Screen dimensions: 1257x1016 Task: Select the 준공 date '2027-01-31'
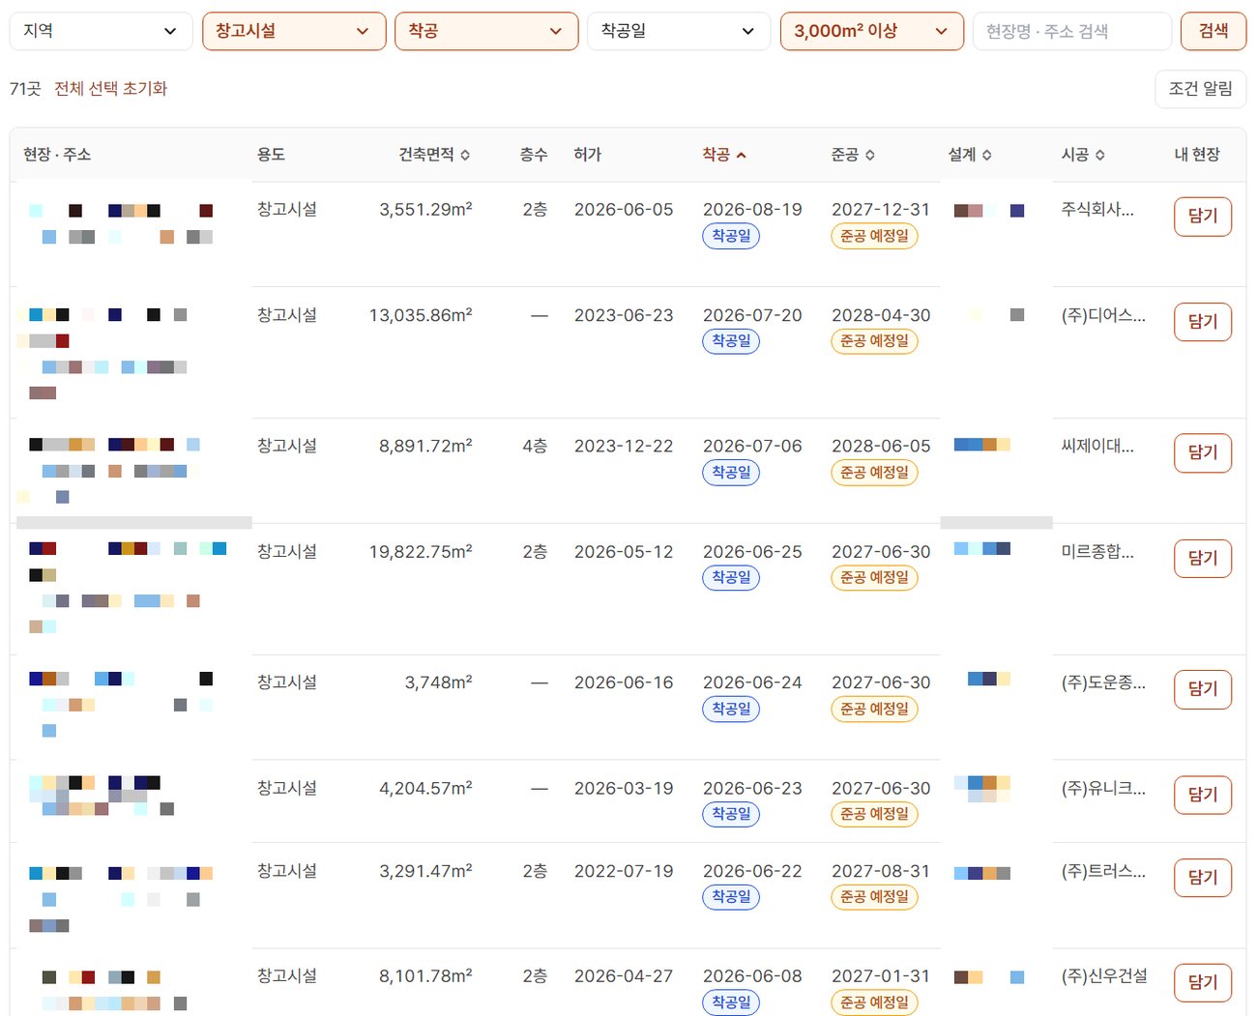(x=881, y=976)
